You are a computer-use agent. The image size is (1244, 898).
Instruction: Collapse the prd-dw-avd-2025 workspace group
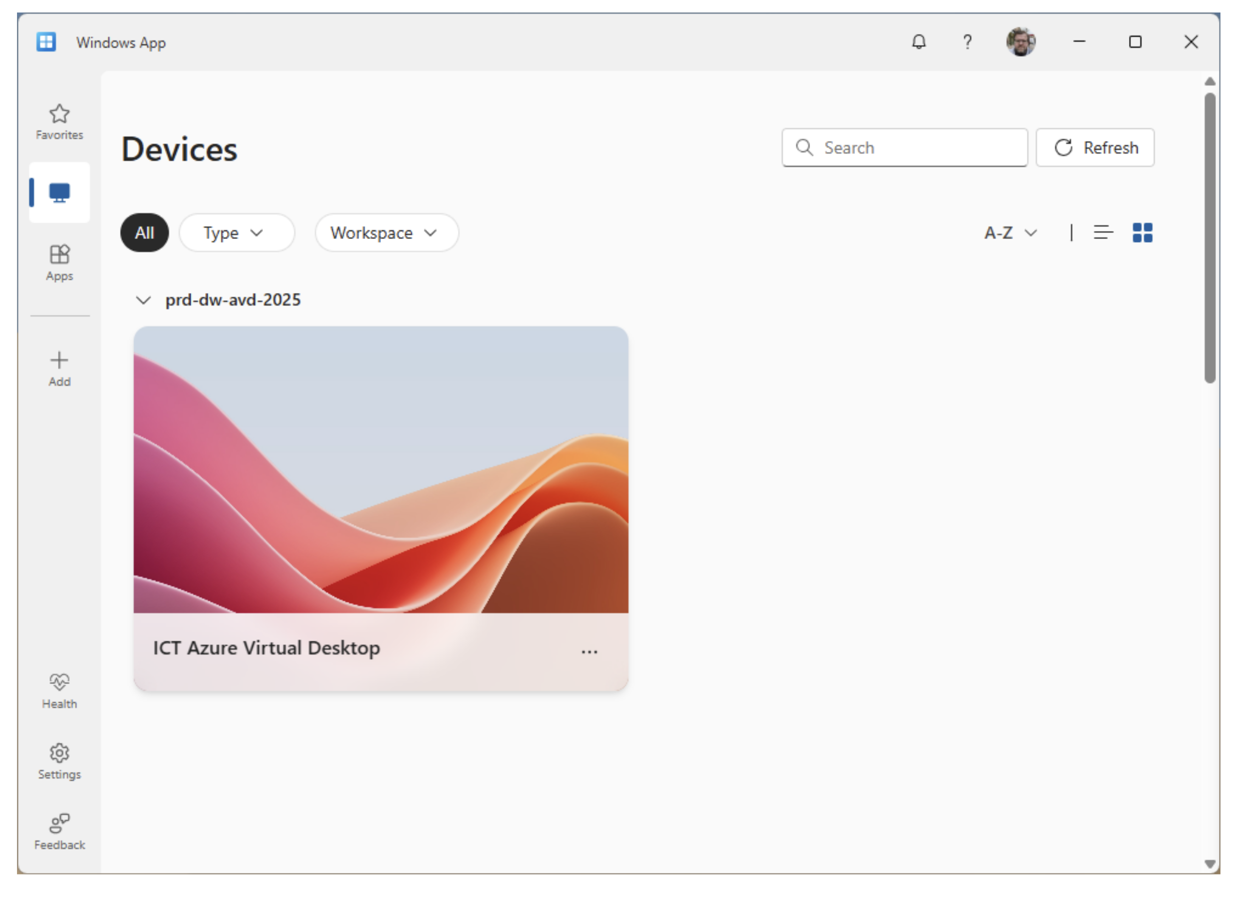pyautogui.click(x=143, y=300)
